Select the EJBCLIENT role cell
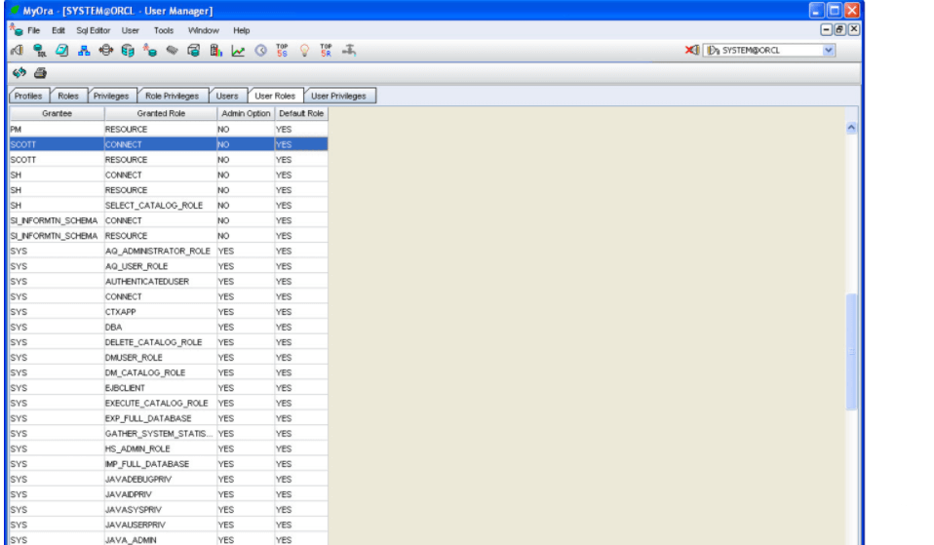The height and width of the screenshot is (545, 934). click(x=161, y=388)
